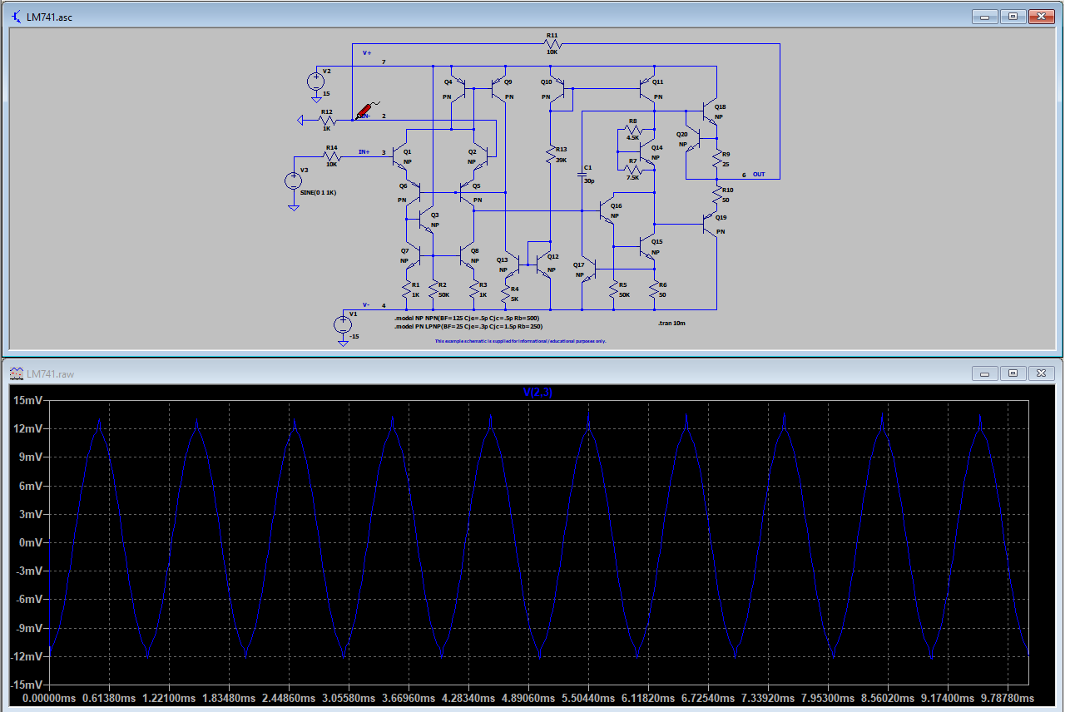Close the LM741.asc schematic window
The height and width of the screenshot is (712, 1065).
pyautogui.click(x=1041, y=16)
